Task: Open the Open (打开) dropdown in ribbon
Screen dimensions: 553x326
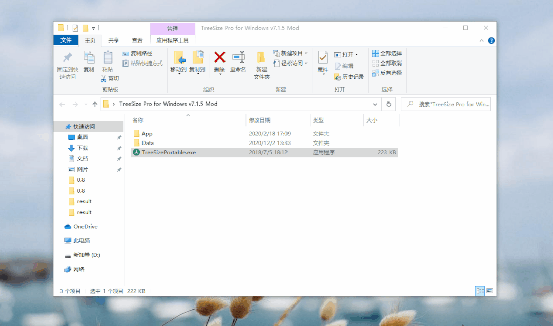Action: click(x=346, y=55)
